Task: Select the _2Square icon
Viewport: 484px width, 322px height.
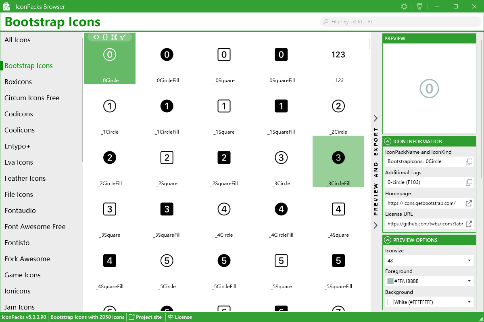Action: coord(167,161)
